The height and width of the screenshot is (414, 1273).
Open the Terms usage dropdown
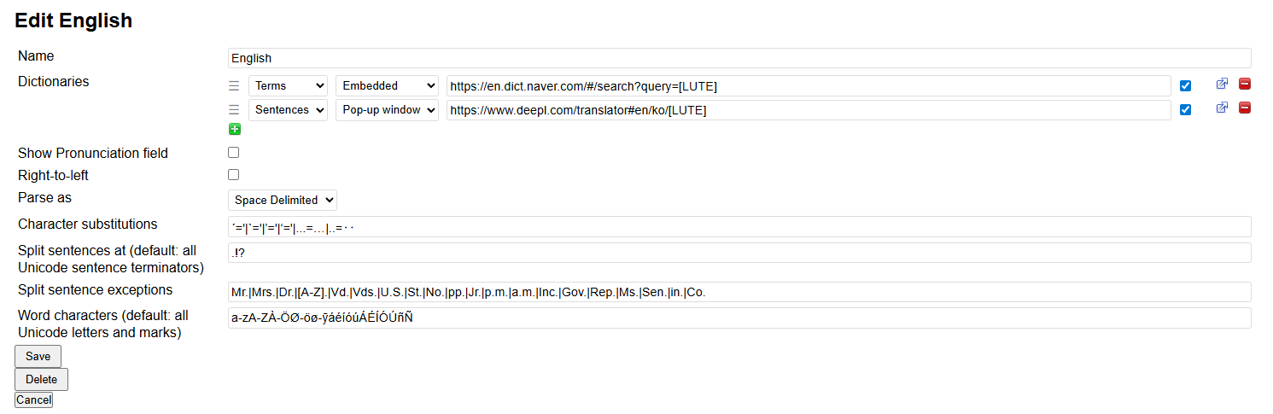tap(288, 85)
